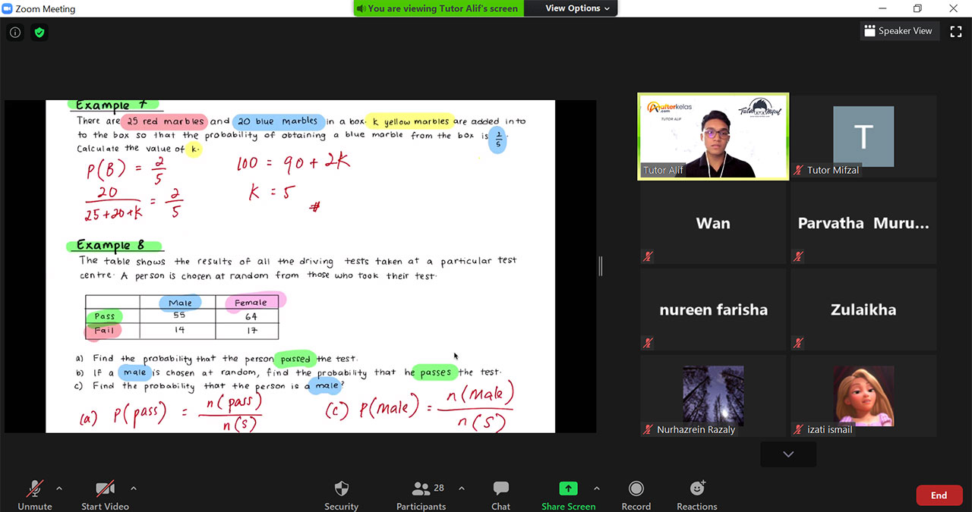Open the View Options dropdown
This screenshot has height=512, width=972.
[x=578, y=8]
